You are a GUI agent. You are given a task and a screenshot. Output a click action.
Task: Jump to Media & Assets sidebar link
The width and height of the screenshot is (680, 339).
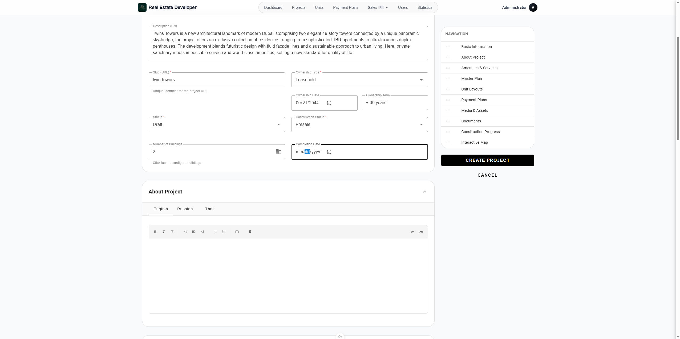[x=487, y=111]
